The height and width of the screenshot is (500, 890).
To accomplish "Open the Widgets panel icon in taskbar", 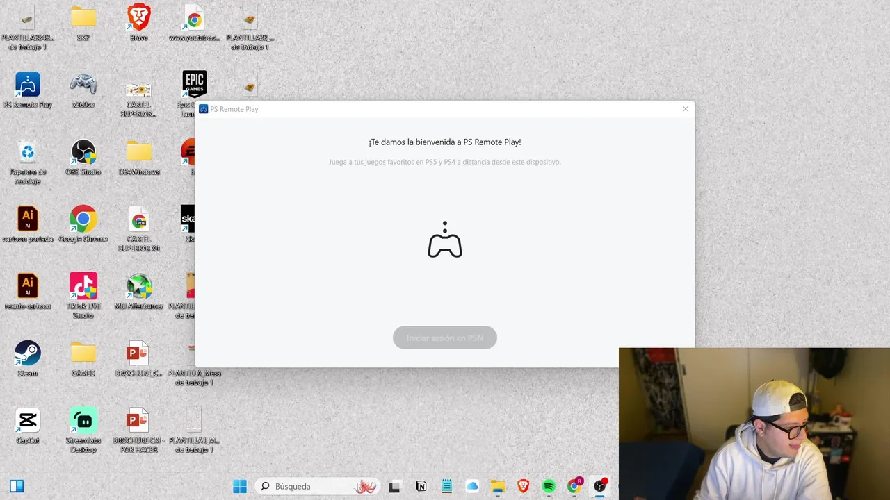I will pyautogui.click(x=17, y=486).
